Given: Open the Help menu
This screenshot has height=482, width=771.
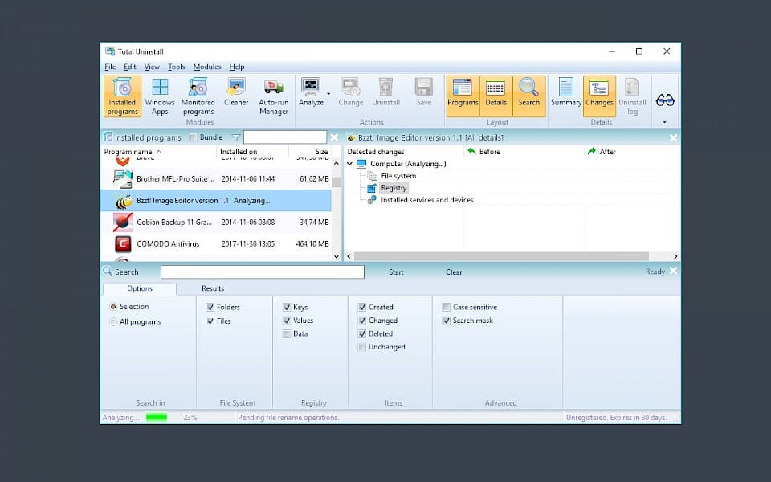Looking at the screenshot, I should (236, 67).
